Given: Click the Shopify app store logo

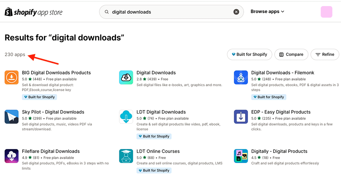Looking at the screenshot, I should coord(33,12).
